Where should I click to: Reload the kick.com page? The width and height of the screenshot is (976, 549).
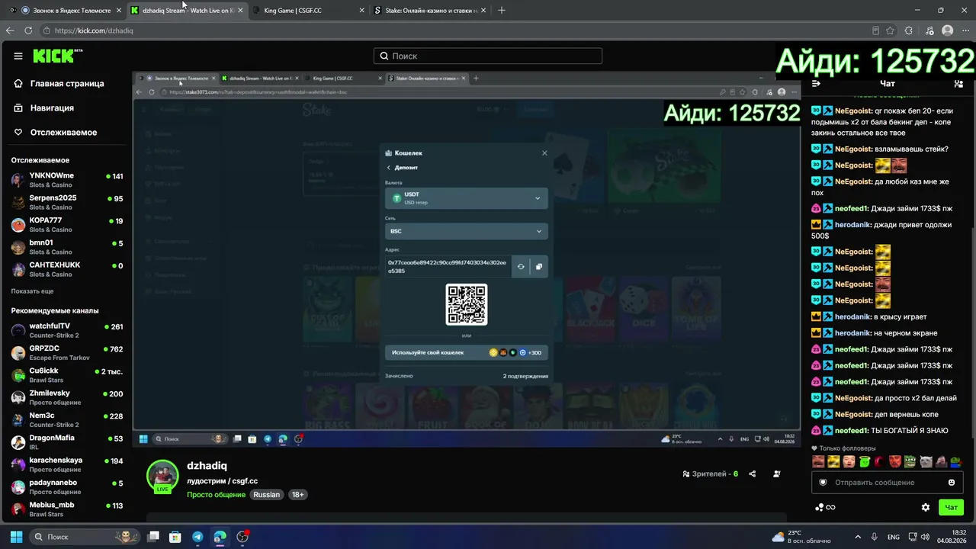[28, 30]
